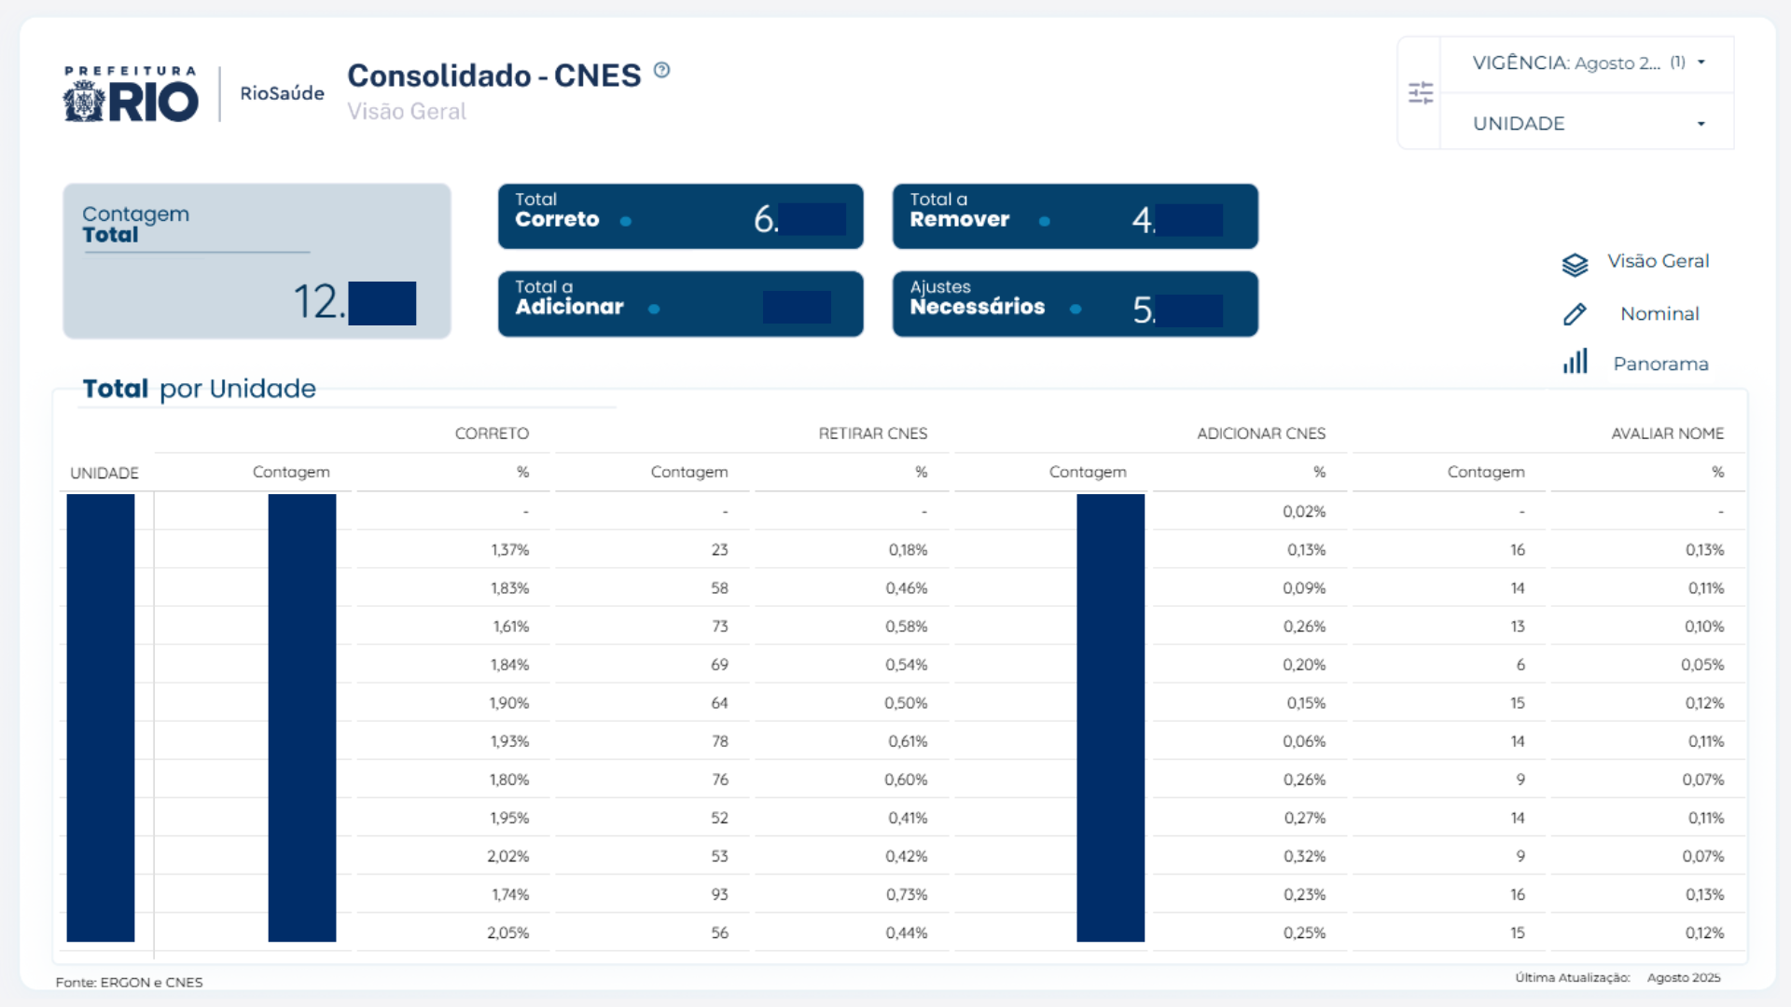Click the info dot on Total Correto card
Screen dimensions: 1791x1007
tap(625, 223)
